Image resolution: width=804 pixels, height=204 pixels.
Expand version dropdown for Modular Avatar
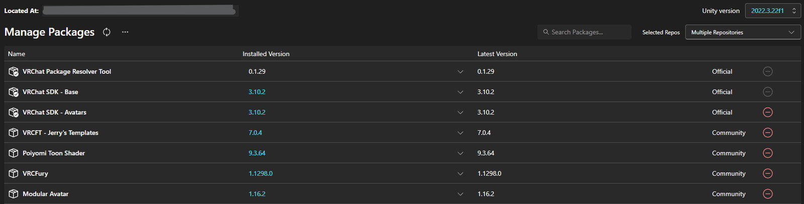[460, 194]
